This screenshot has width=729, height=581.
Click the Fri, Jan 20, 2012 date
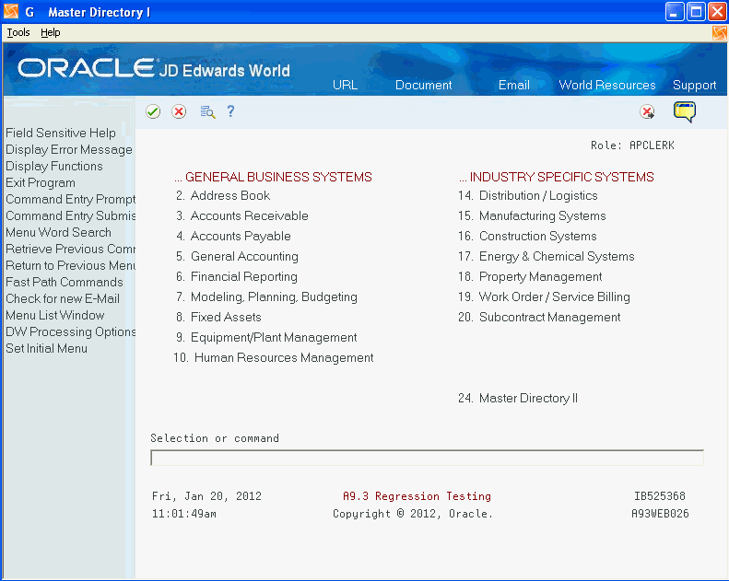pyautogui.click(x=206, y=496)
